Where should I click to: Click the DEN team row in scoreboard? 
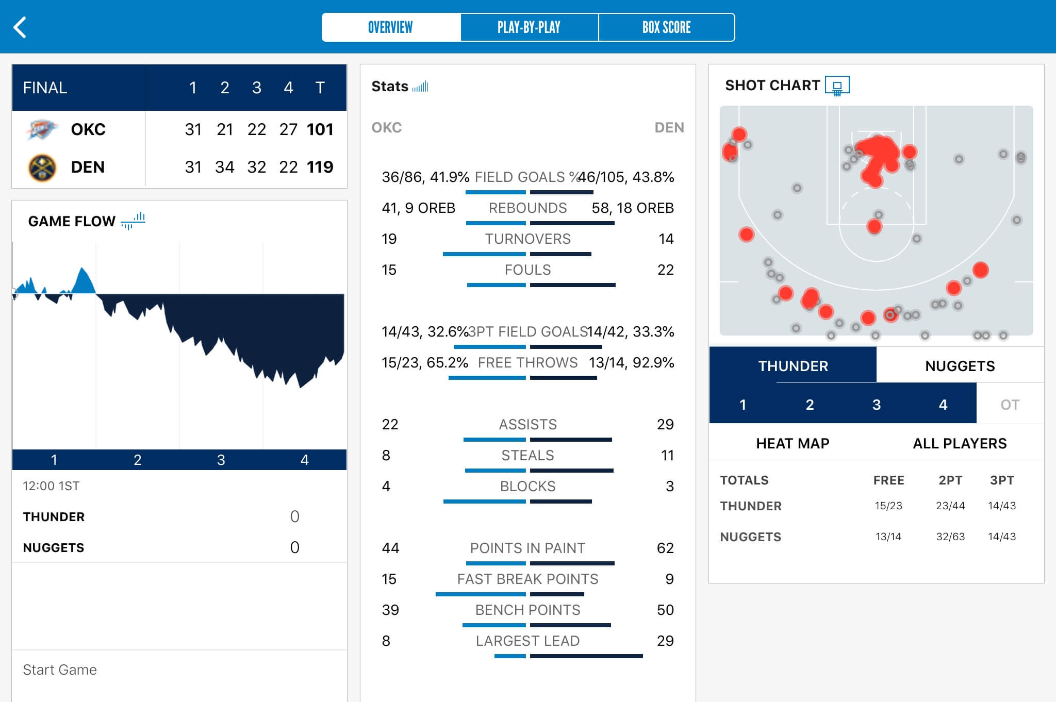point(179,168)
